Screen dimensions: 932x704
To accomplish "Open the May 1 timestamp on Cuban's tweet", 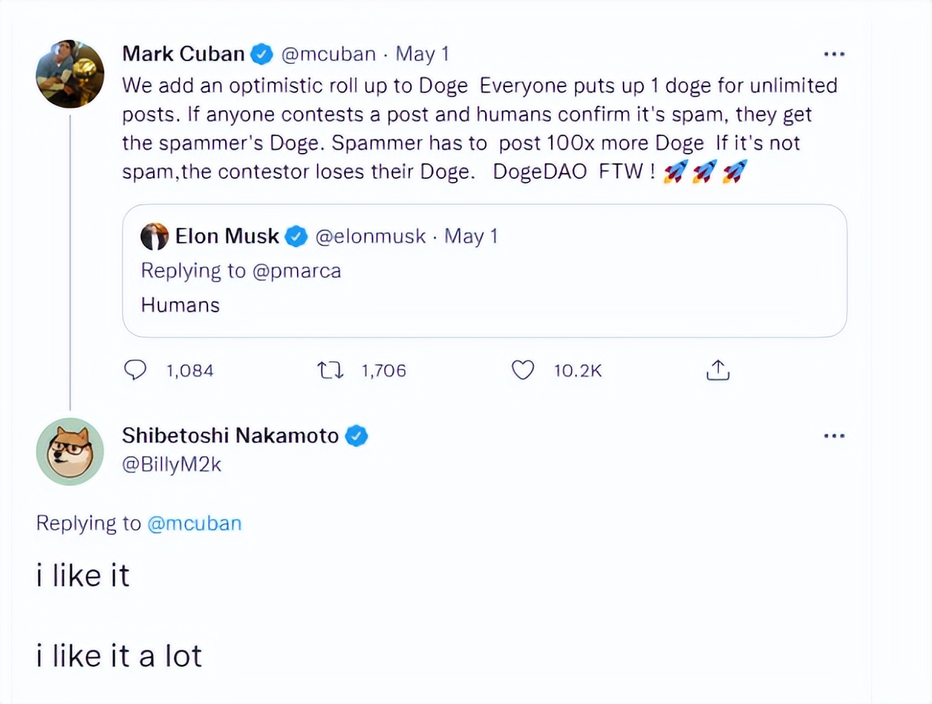I will 422,54.
